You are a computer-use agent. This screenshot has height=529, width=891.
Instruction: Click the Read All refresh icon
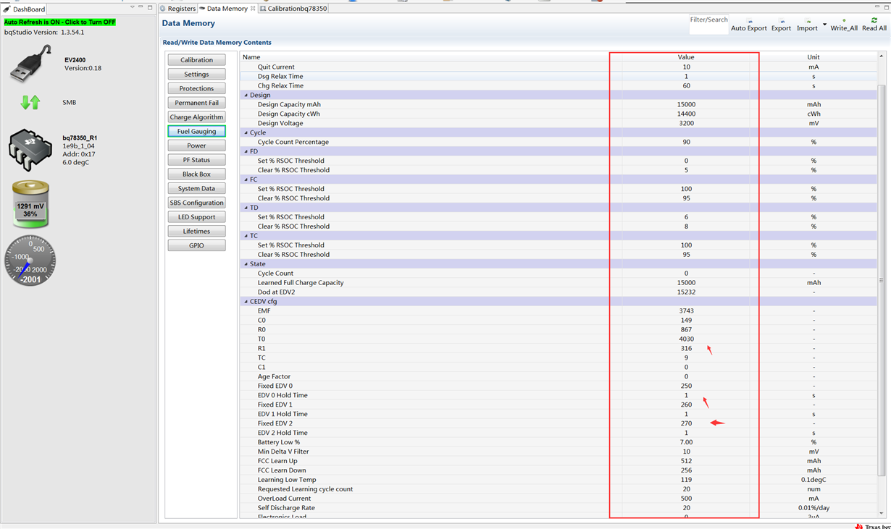pyautogui.click(x=874, y=20)
